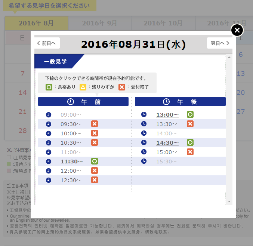Go to next day with 翌日へ
The height and width of the screenshot is (246, 253).
coord(220,43)
